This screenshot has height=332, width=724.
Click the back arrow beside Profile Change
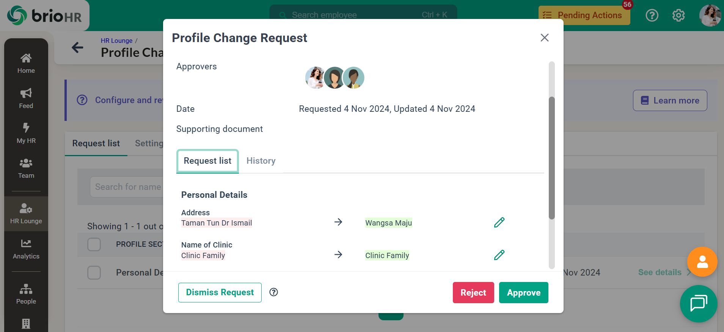pyautogui.click(x=77, y=48)
